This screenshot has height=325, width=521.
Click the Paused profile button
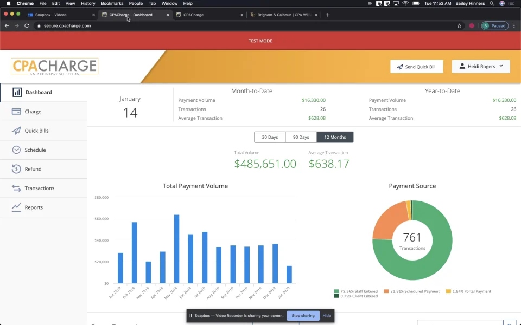point(495,25)
